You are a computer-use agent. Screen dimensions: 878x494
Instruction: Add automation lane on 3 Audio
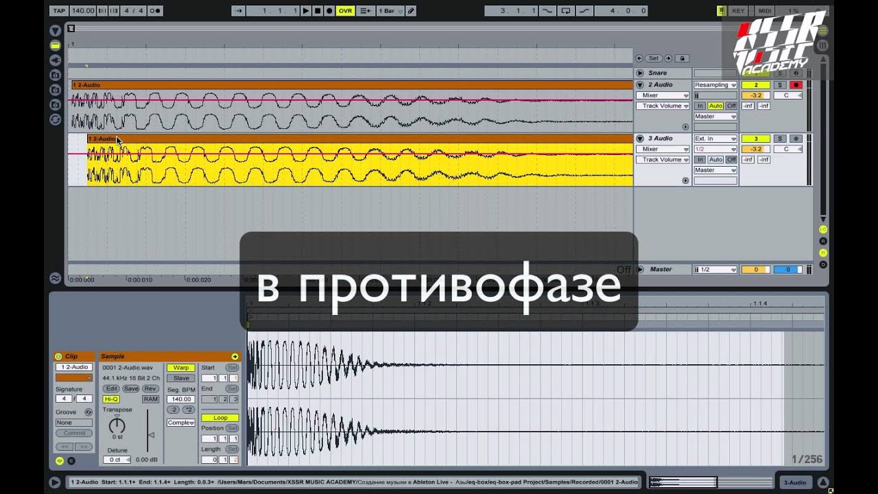685,180
